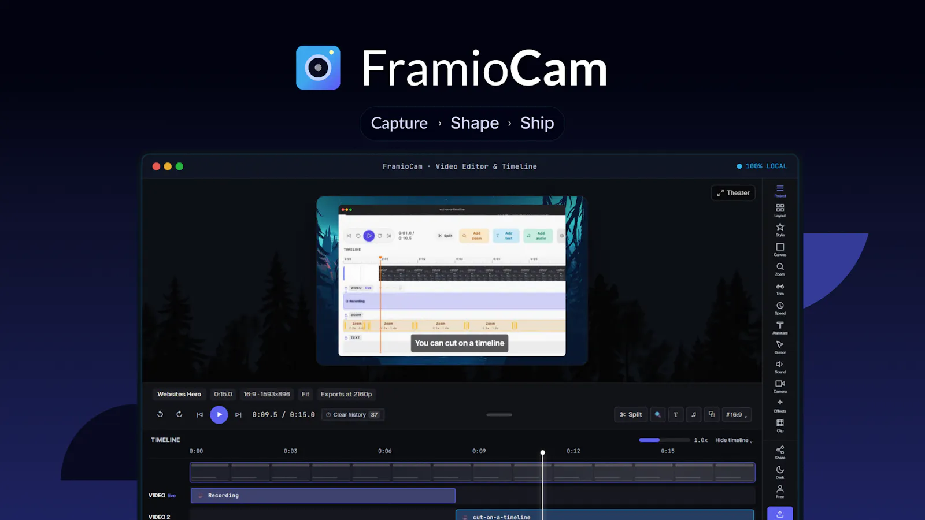Image resolution: width=925 pixels, height=520 pixels.
Task: Open the #16:9 aspect ratio dropdown
Action: click(x=737, y=415)
